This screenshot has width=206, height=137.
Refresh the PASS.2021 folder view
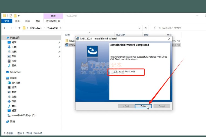tap(145, 28)
